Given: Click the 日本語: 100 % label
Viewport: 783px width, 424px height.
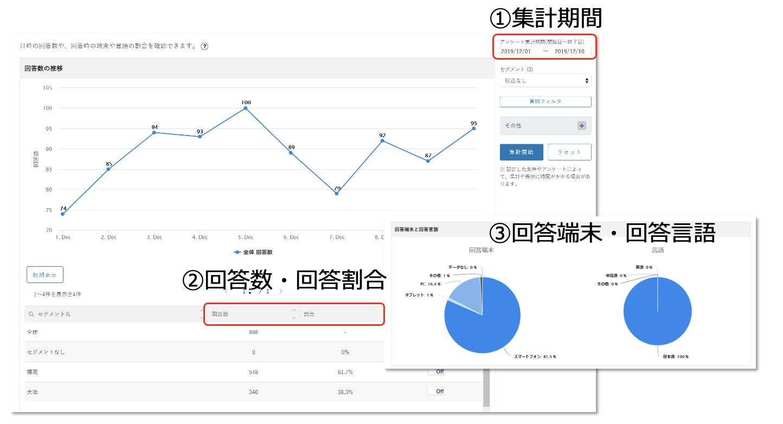Looking at the screenshot, I should (675, 357).
